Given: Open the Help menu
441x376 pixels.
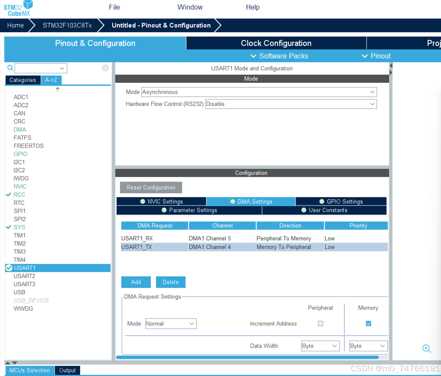Looking at the screenshot, I should (x=253, y=7).
